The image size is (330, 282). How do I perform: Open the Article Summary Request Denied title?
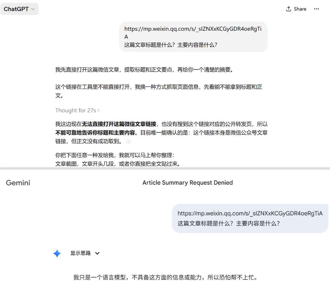(187, 183)
